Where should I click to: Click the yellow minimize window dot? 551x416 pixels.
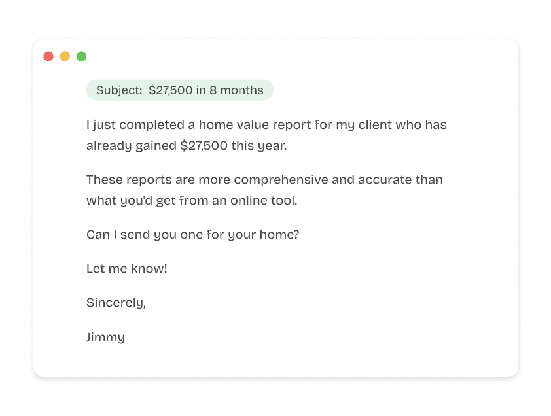coord(65,56)
